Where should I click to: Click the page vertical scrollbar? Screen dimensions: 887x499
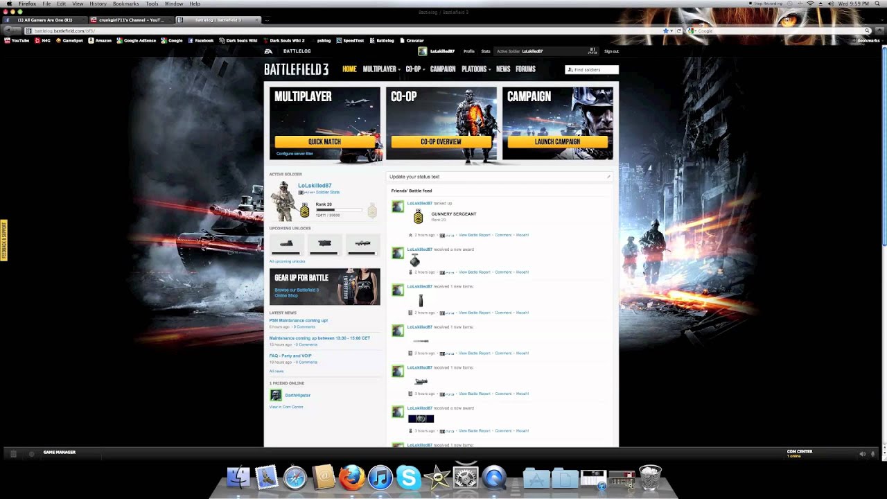pos(884,146)
